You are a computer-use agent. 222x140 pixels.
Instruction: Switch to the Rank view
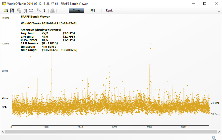point(109,11)
